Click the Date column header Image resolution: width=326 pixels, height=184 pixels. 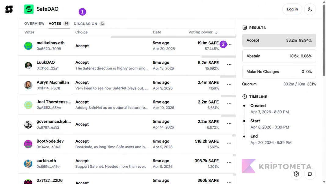(157, 32)
